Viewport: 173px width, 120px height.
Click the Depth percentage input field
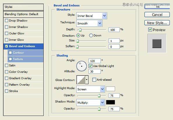pos(114,30)
